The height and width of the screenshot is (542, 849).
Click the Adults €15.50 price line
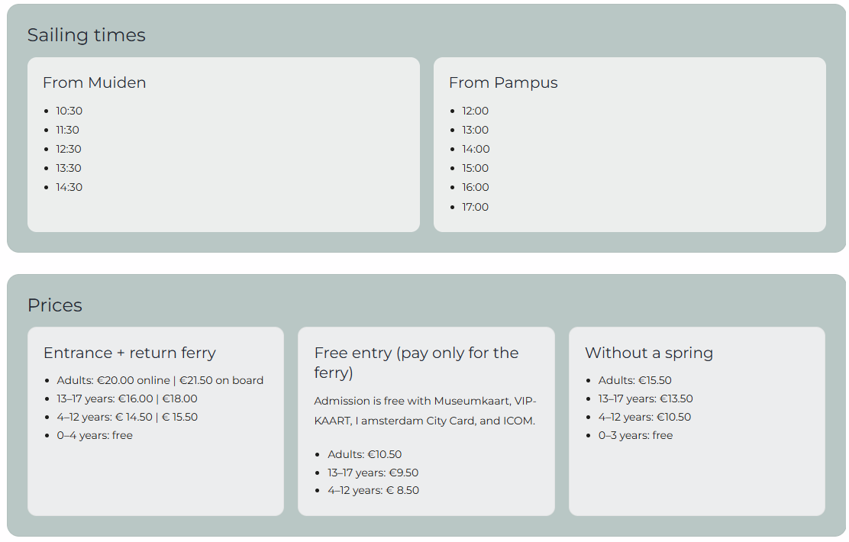click(x=634, y=381)
